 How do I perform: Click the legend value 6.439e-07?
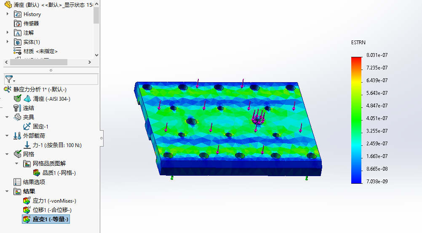377,80
